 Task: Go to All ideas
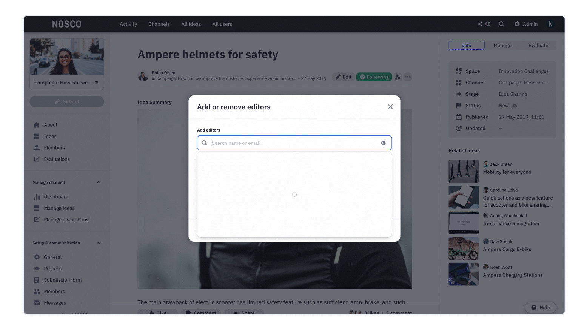point(191,24)
